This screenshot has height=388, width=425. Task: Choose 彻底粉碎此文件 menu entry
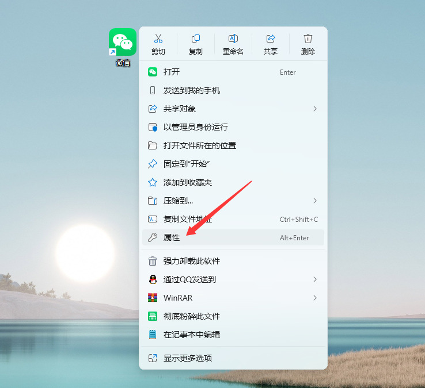pyautogui.click(x=233, y=316)
